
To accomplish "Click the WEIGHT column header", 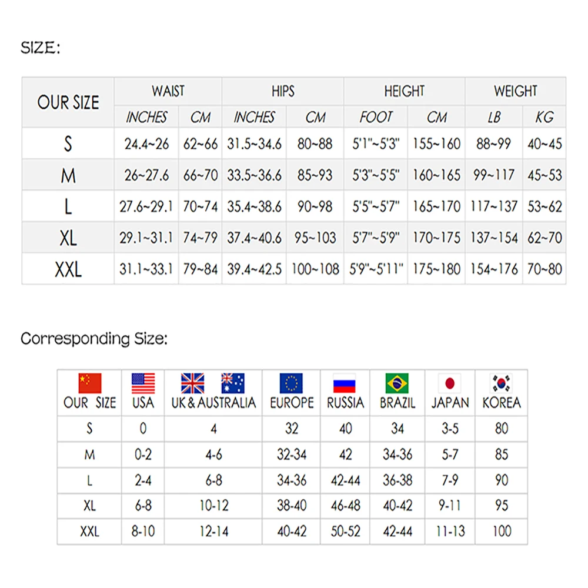I will pos(515,92).
